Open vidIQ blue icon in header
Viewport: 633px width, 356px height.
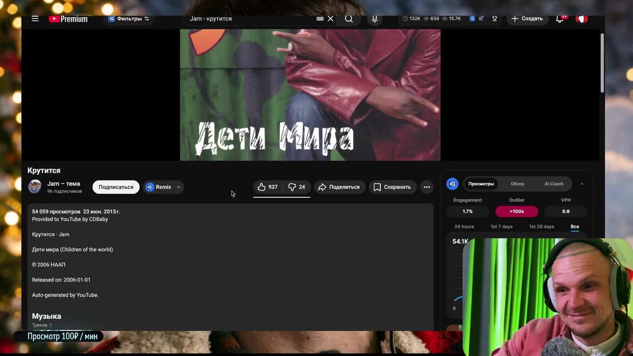coord(472,19)
